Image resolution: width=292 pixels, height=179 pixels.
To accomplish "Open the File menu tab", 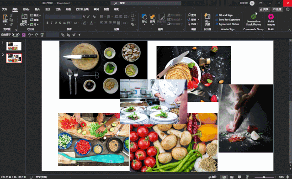I will [5, 9].
